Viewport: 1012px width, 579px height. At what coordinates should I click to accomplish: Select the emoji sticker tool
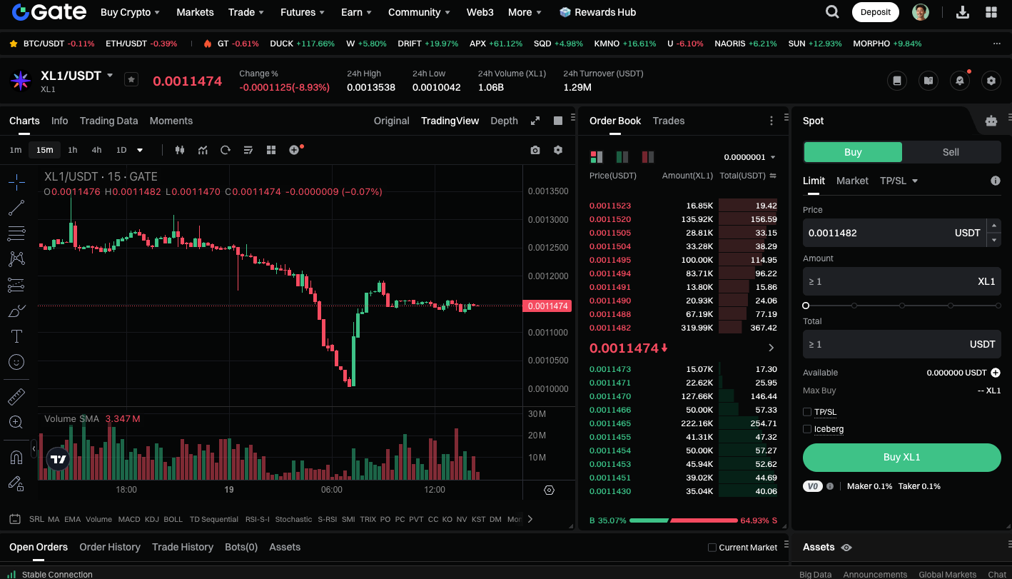pos(16,362)
